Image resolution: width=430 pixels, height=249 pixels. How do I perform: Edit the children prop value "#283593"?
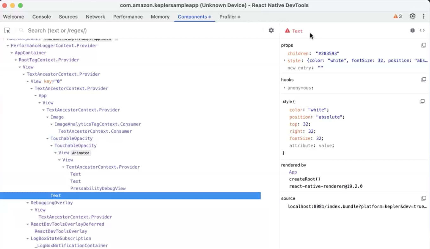tap(327, 54)
